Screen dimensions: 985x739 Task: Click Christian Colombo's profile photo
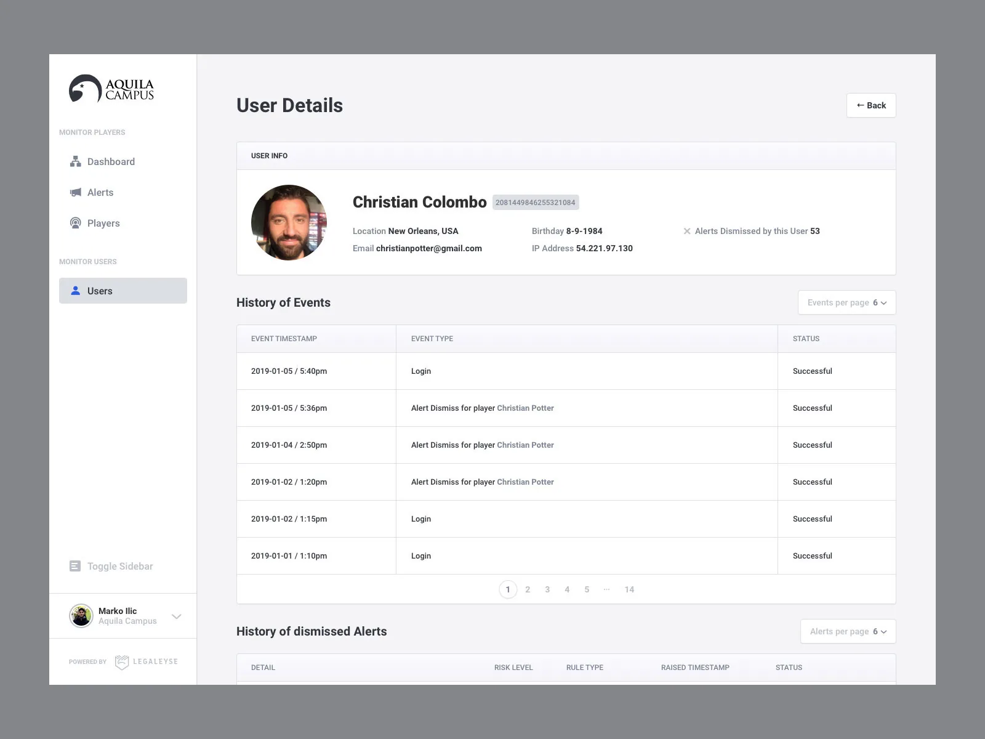coord(289,222)
